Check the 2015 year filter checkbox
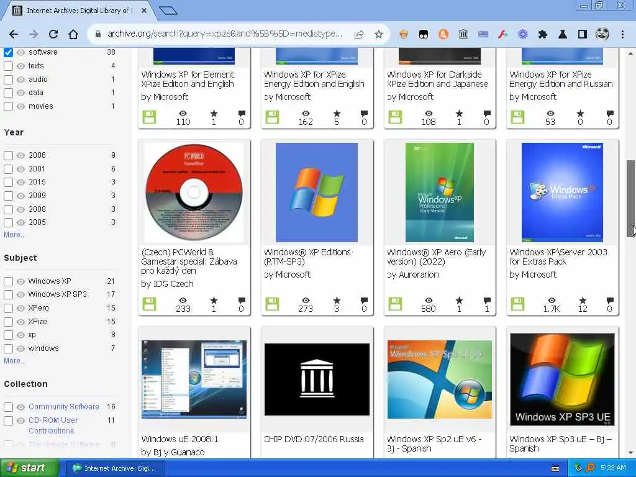This screenshot has height=477, width=636. coord(8,182)
